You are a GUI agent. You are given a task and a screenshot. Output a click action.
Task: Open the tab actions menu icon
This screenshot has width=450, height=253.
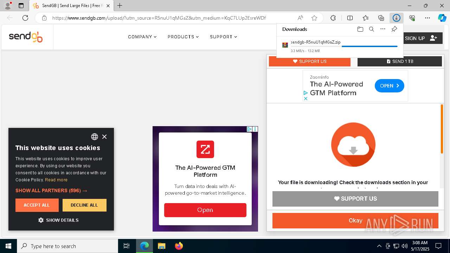click(21, 6)
